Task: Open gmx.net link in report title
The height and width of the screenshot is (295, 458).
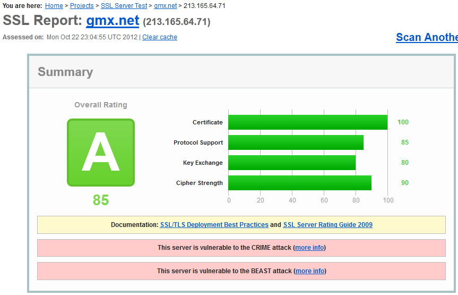Action: (113, 21)
